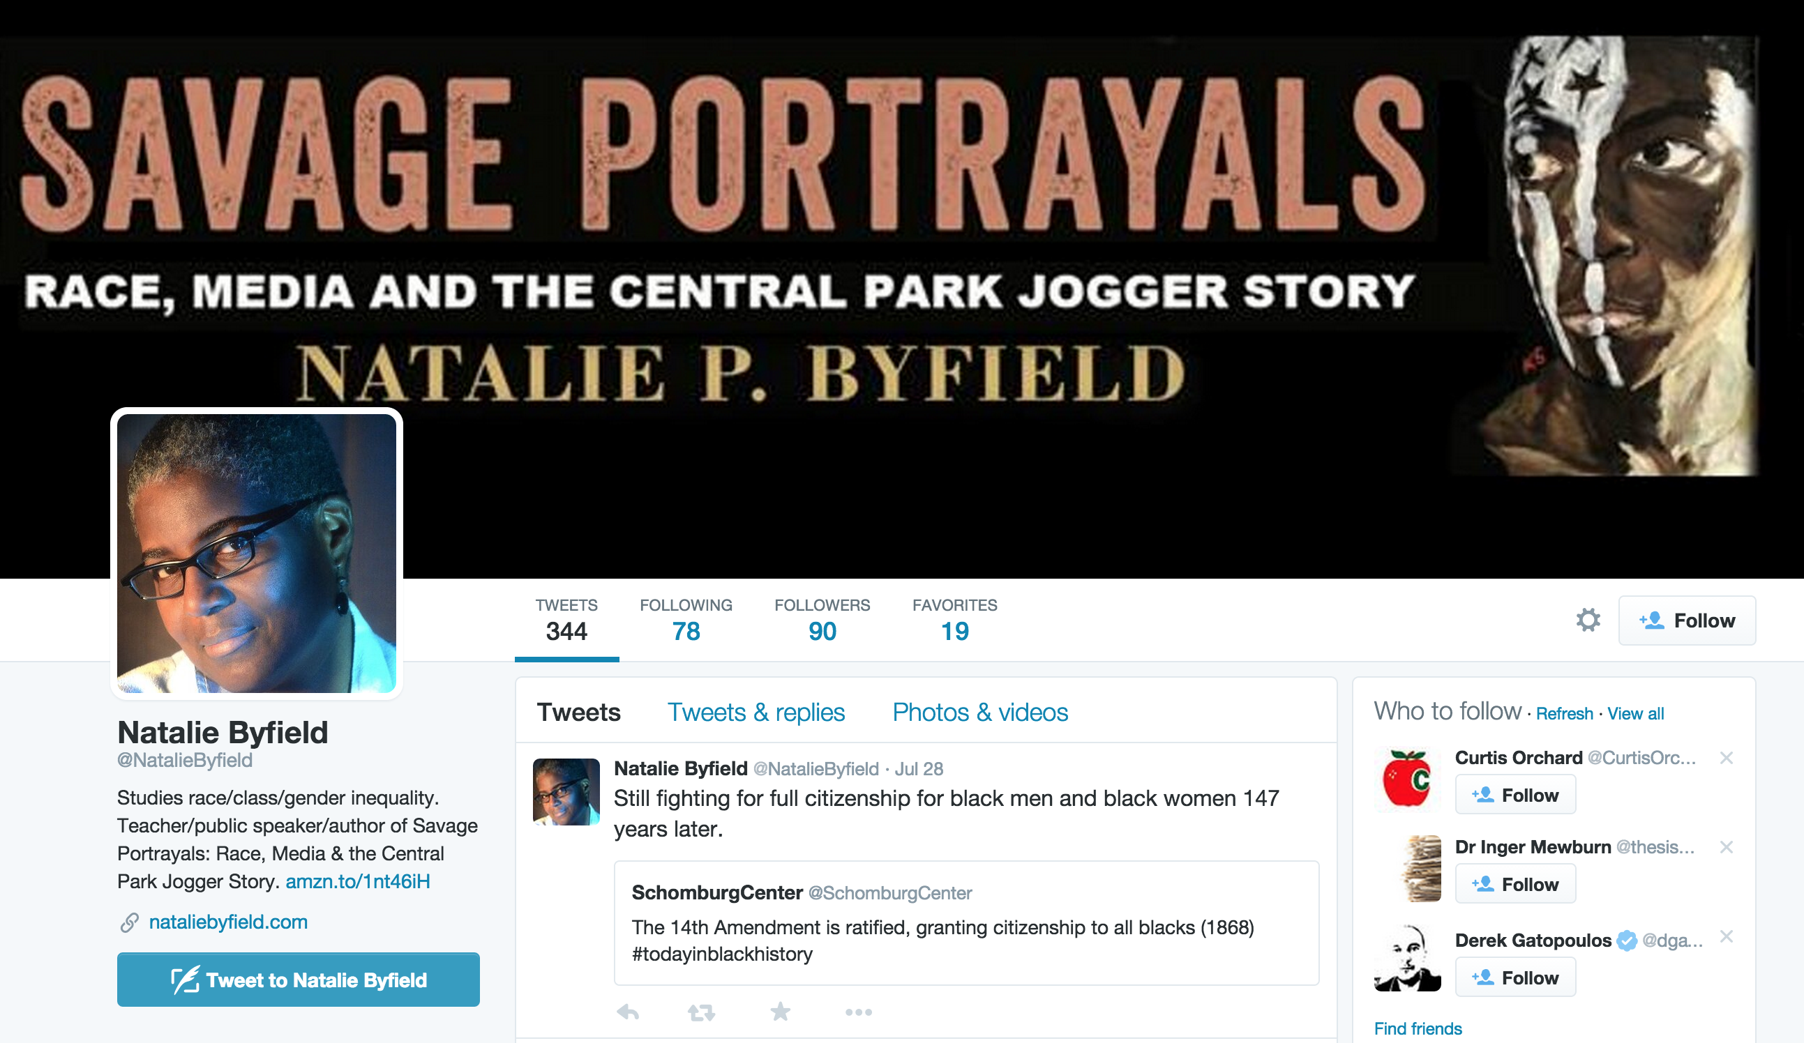Viewport: 1804px width, 1043px height.
Task: Open the Favorites list
Action: (954, 621)
